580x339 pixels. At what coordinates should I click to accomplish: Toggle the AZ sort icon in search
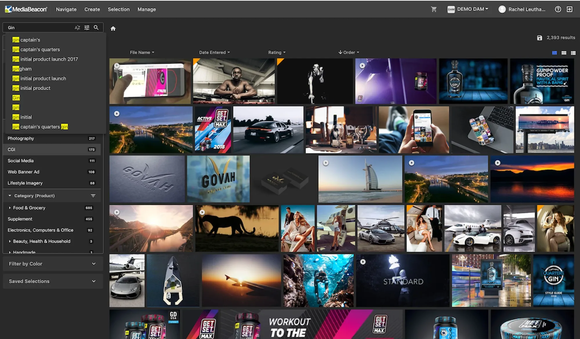[x=77, y=28]
